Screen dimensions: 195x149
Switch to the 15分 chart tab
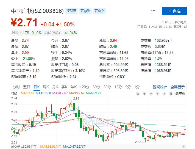(x=118, y=87)
